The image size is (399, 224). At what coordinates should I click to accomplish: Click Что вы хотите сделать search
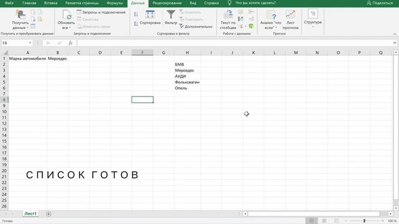(x=256, y=3)
